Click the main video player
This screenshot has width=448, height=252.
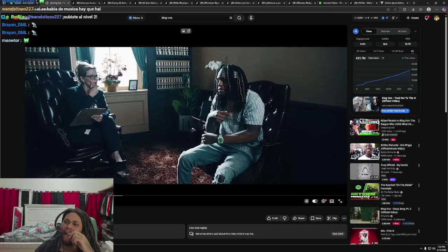tap(186, 115)
